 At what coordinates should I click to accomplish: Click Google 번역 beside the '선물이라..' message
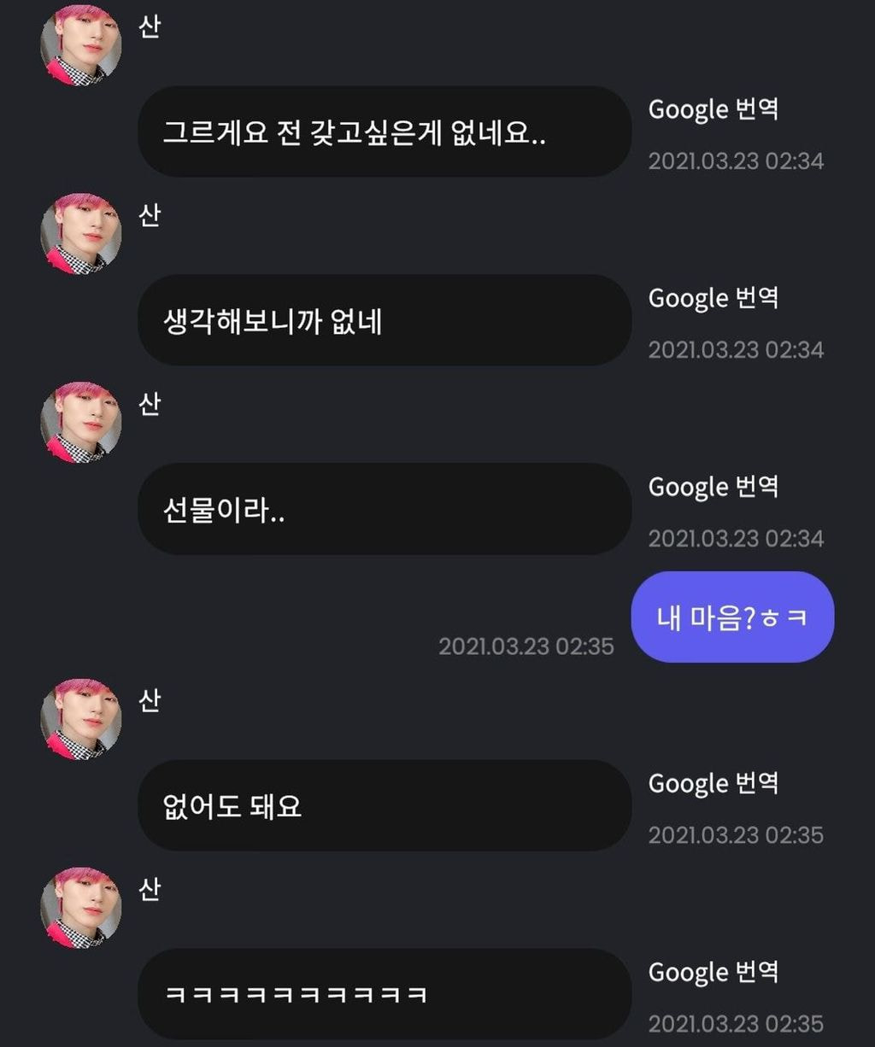[x=713, y=488]
